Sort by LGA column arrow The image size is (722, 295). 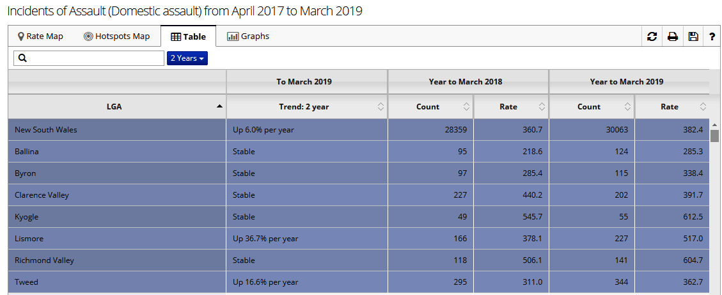tap(219, 107)
